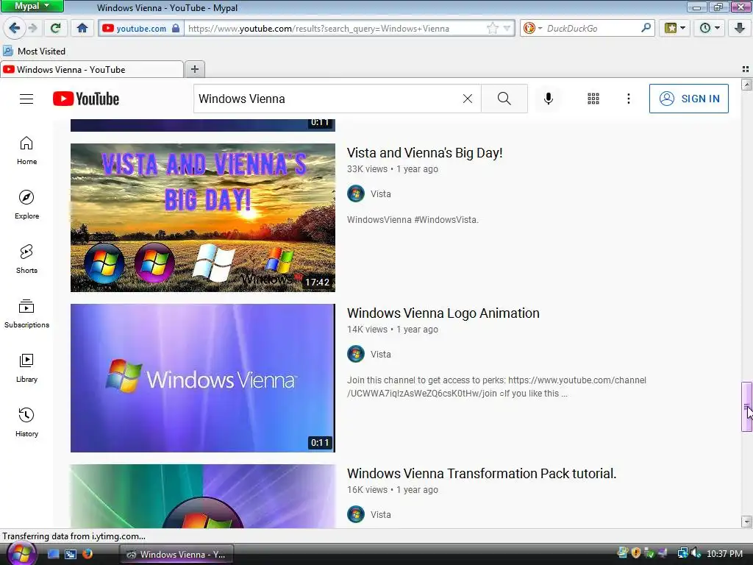Click the magnifier in DuckDuckGo search box
The image size is (753, 565).
click(x=646, y=28)
